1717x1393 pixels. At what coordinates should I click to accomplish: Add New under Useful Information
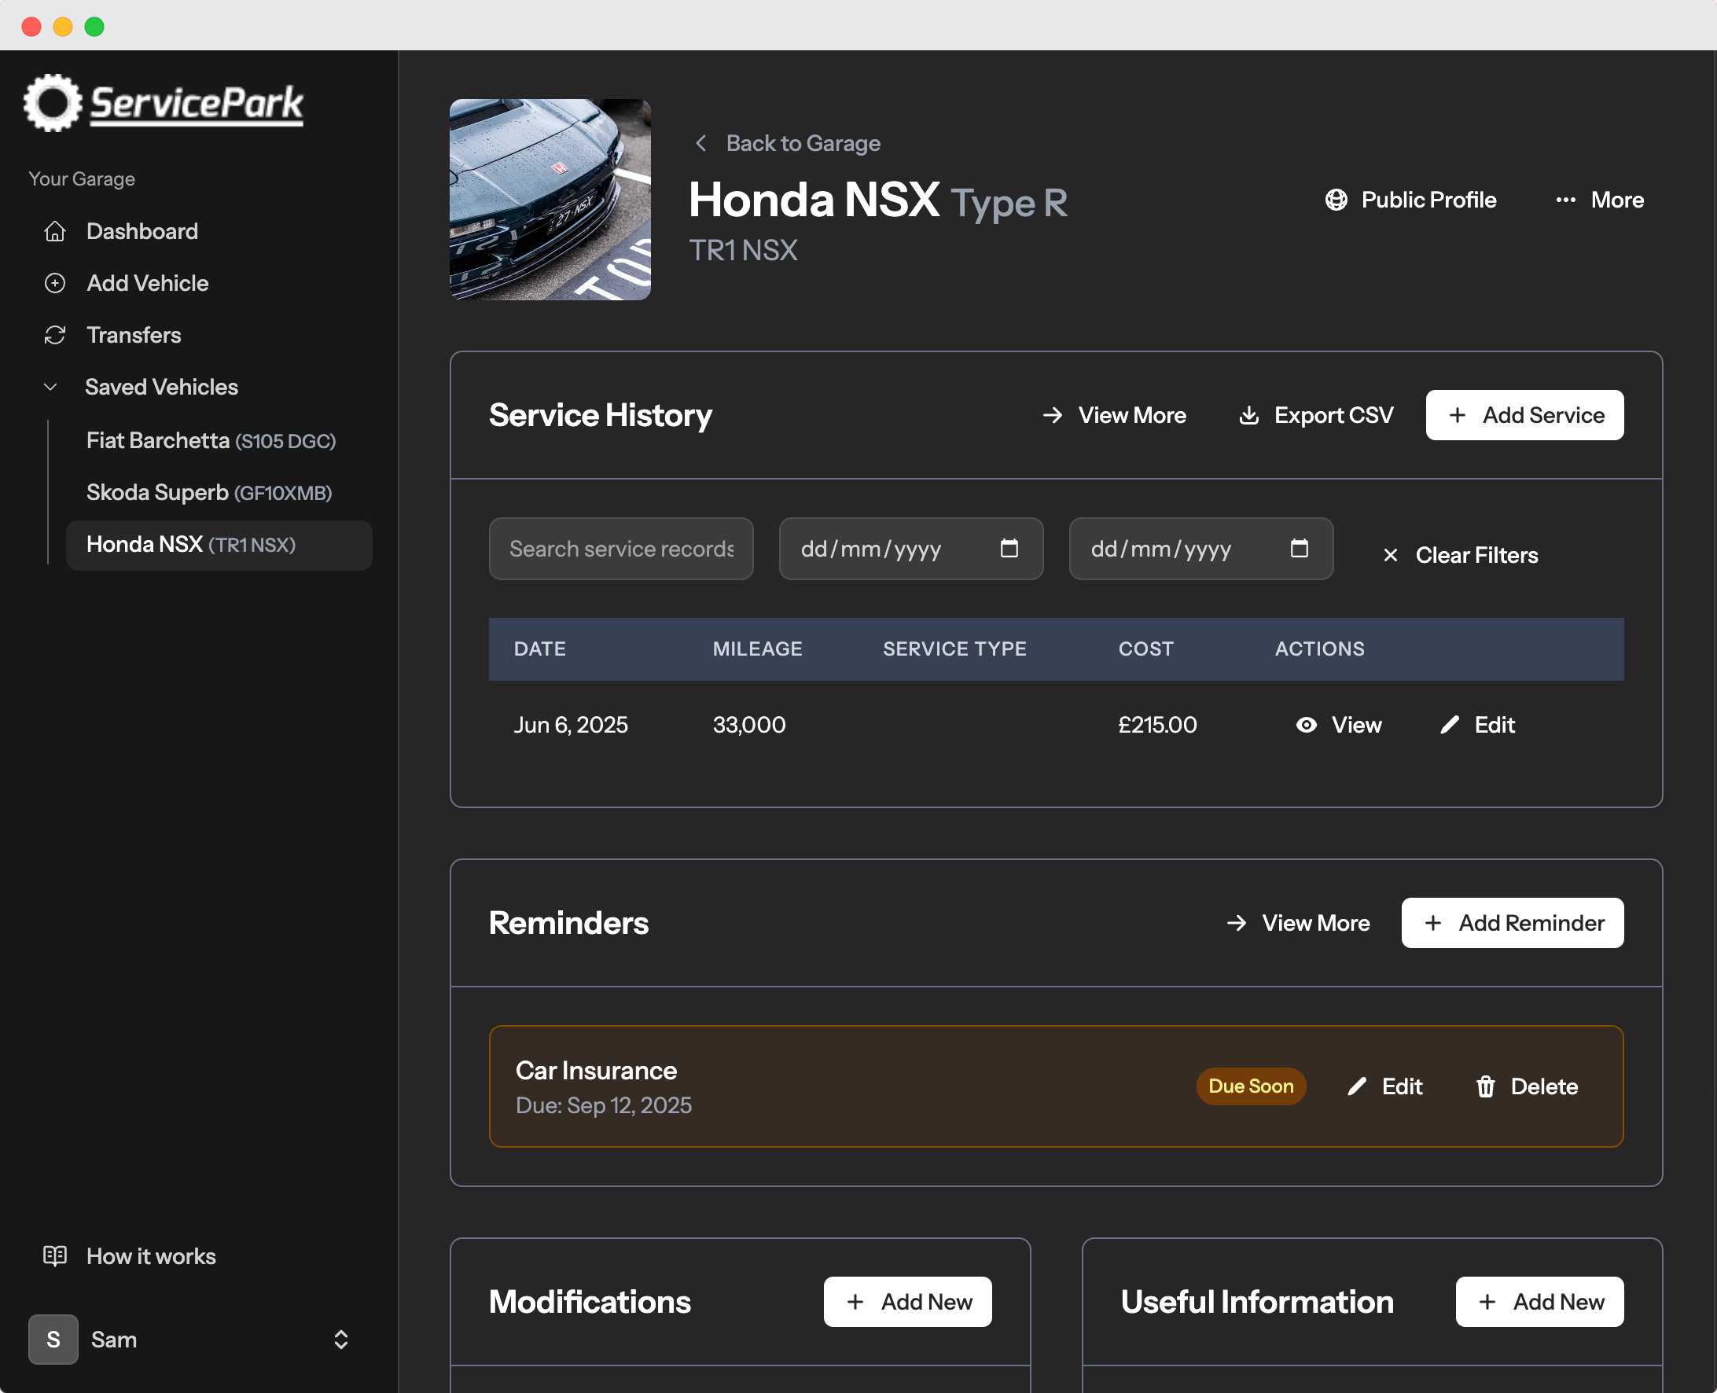1539,1302
